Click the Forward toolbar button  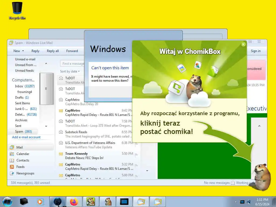coord(72,51)
